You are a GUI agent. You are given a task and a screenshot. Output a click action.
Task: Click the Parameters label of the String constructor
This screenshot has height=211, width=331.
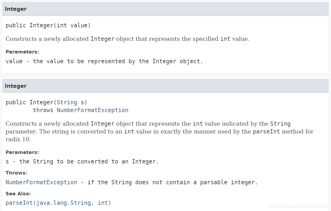point(22,152)
